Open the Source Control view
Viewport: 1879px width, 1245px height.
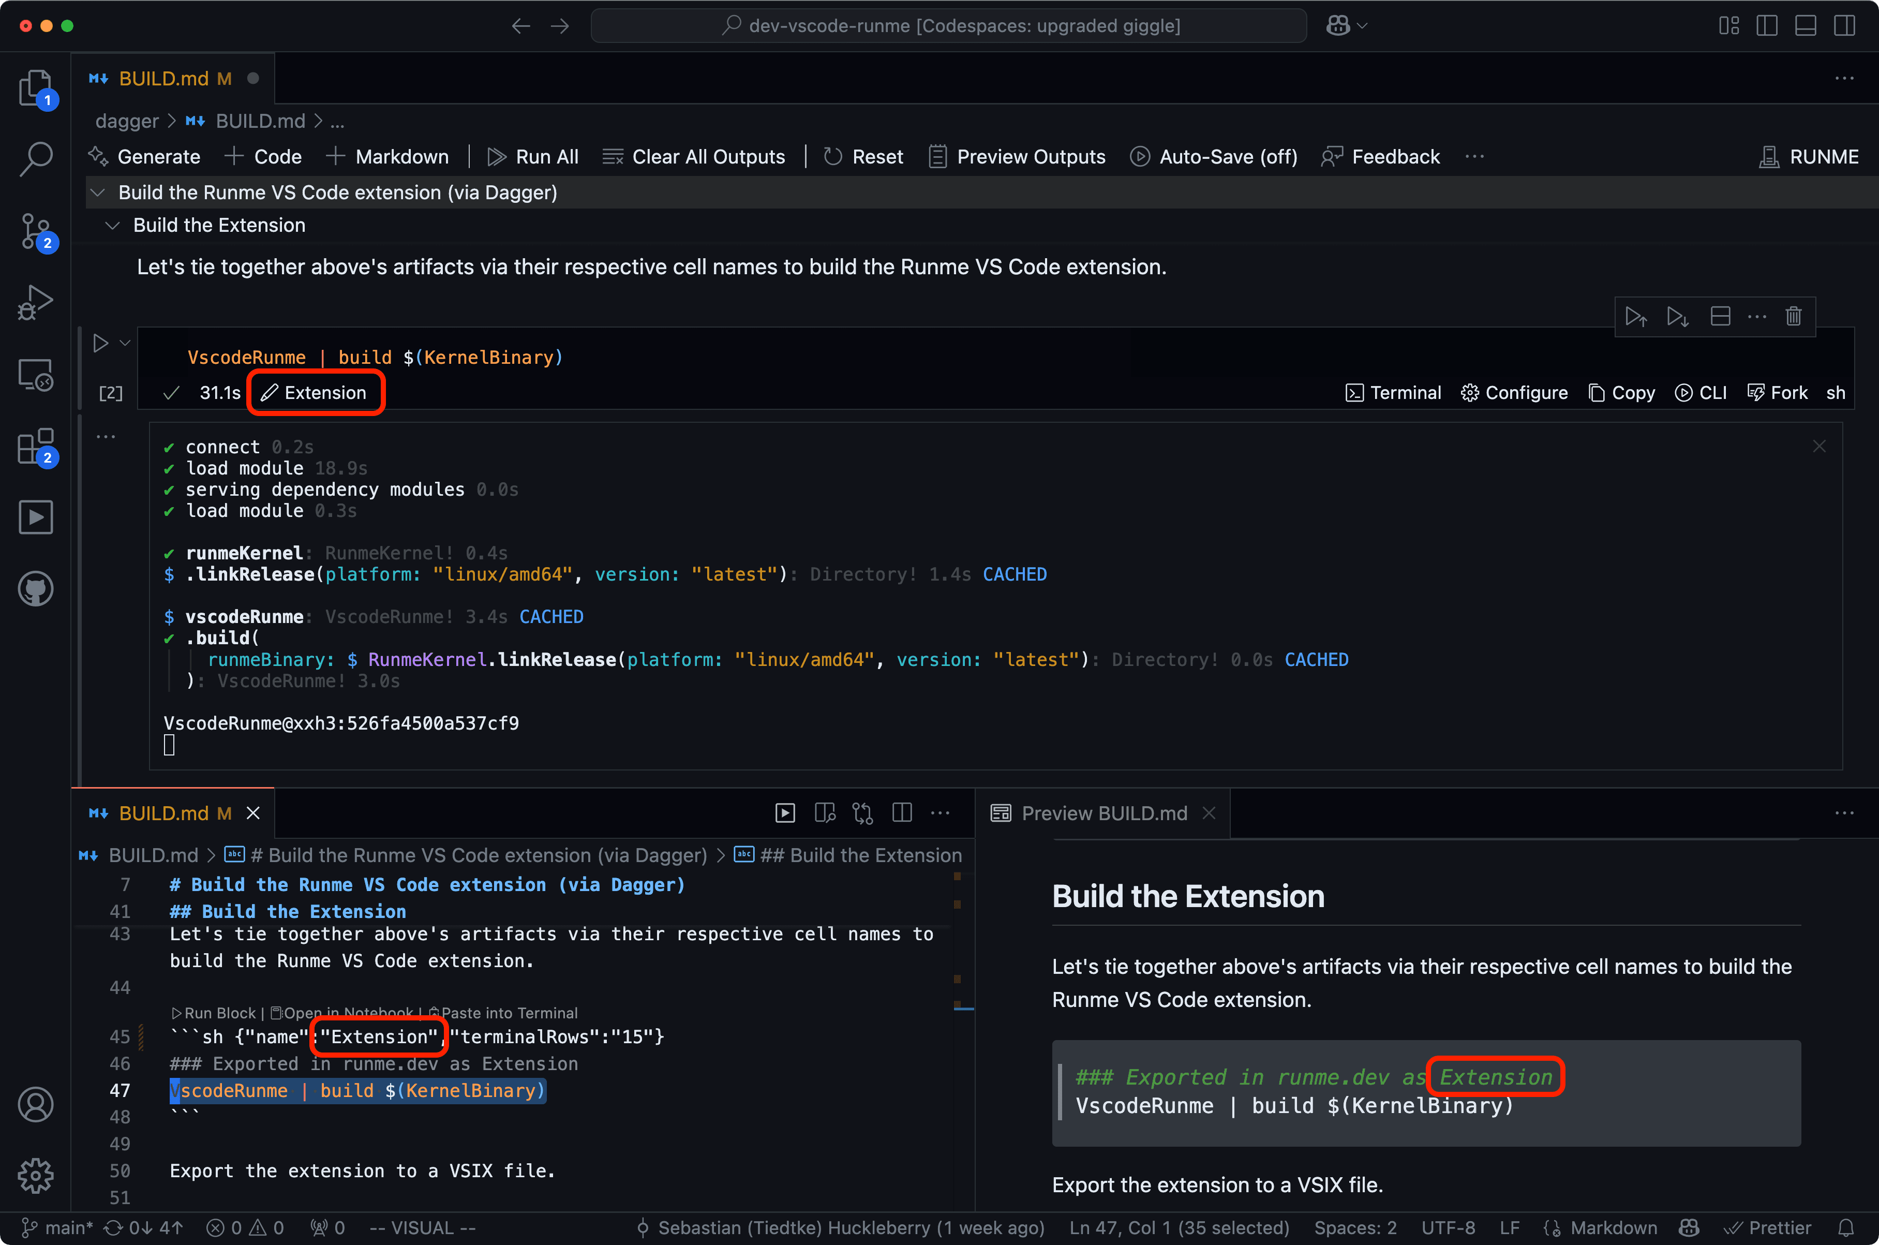pos(36,231)
